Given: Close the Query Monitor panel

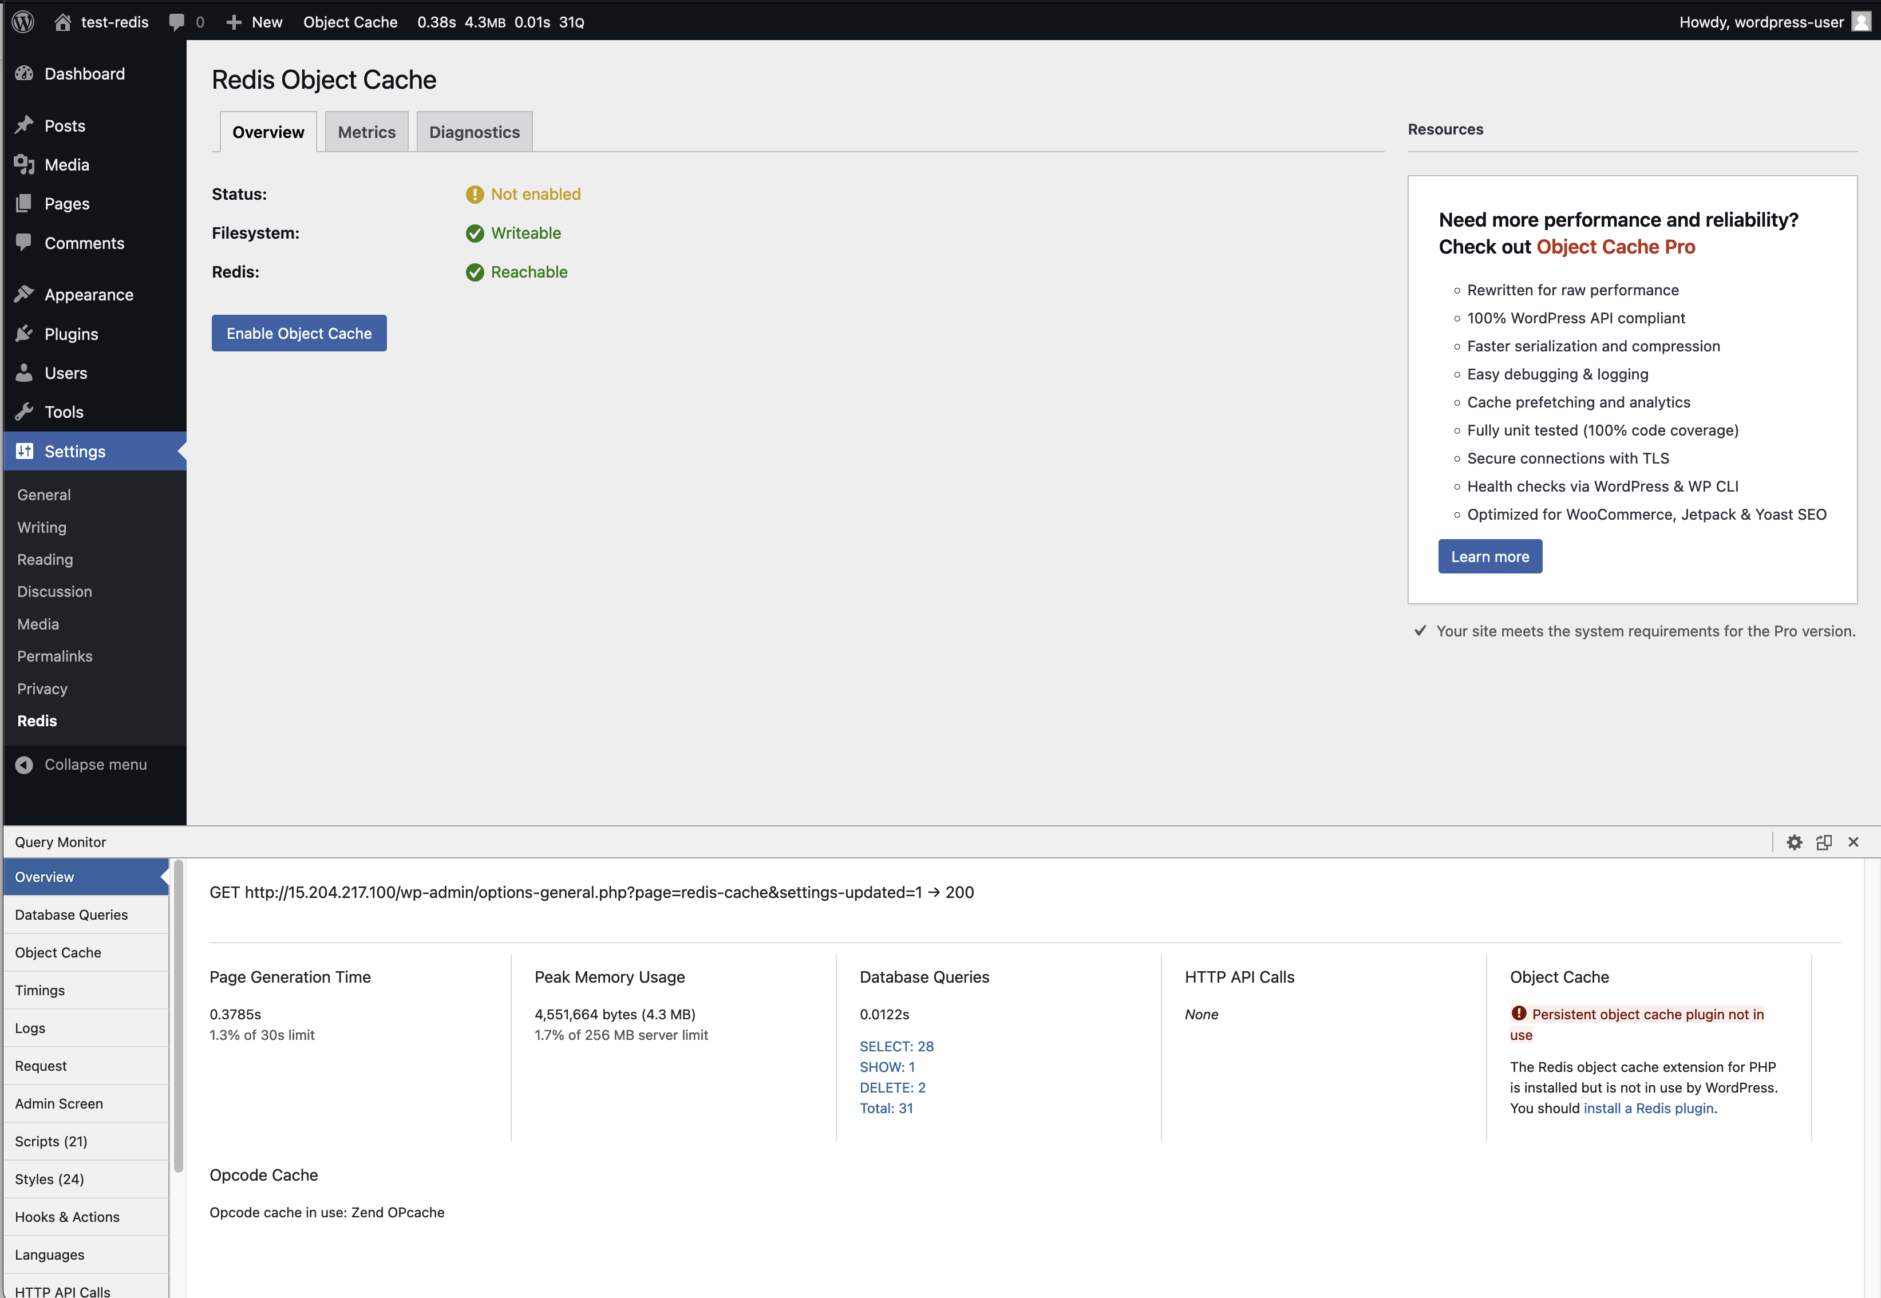Looking at the screenshot, I should [x=1854, y=842].
